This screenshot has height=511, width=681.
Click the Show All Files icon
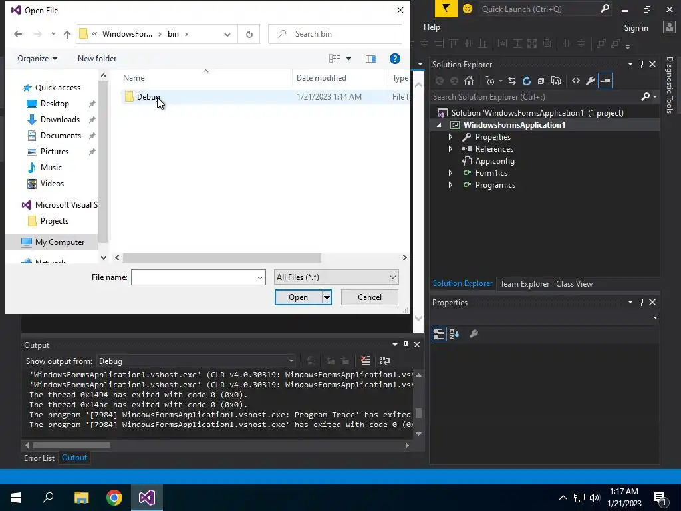click(x=556, y=81)
